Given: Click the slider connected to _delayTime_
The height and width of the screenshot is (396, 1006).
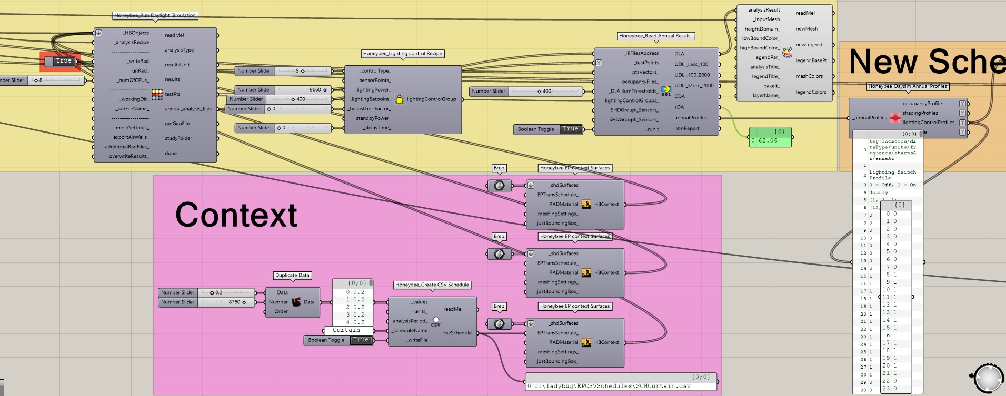Looking at the screenshot, I should (283, 128).
